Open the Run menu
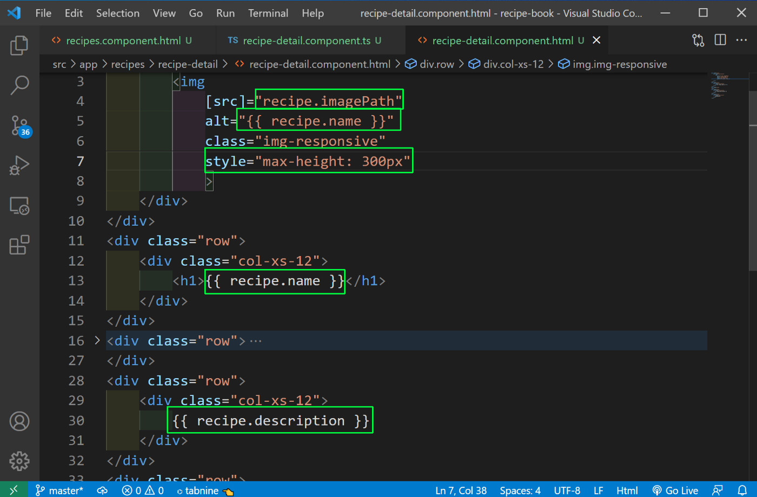The image size is (757, 497). 225,13
